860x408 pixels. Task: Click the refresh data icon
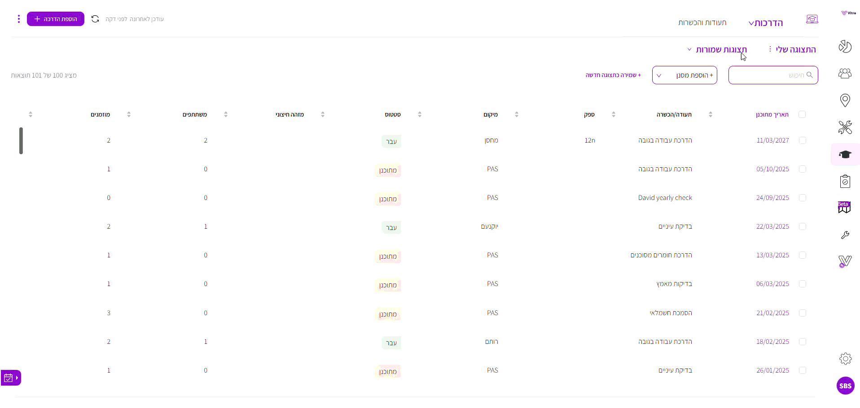click(x=95, y=19)
